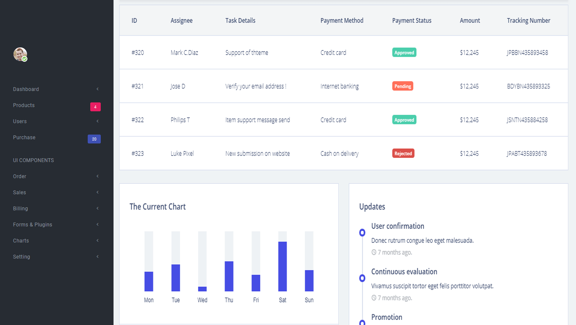Click the Friday bar in chart

[256, 283]
